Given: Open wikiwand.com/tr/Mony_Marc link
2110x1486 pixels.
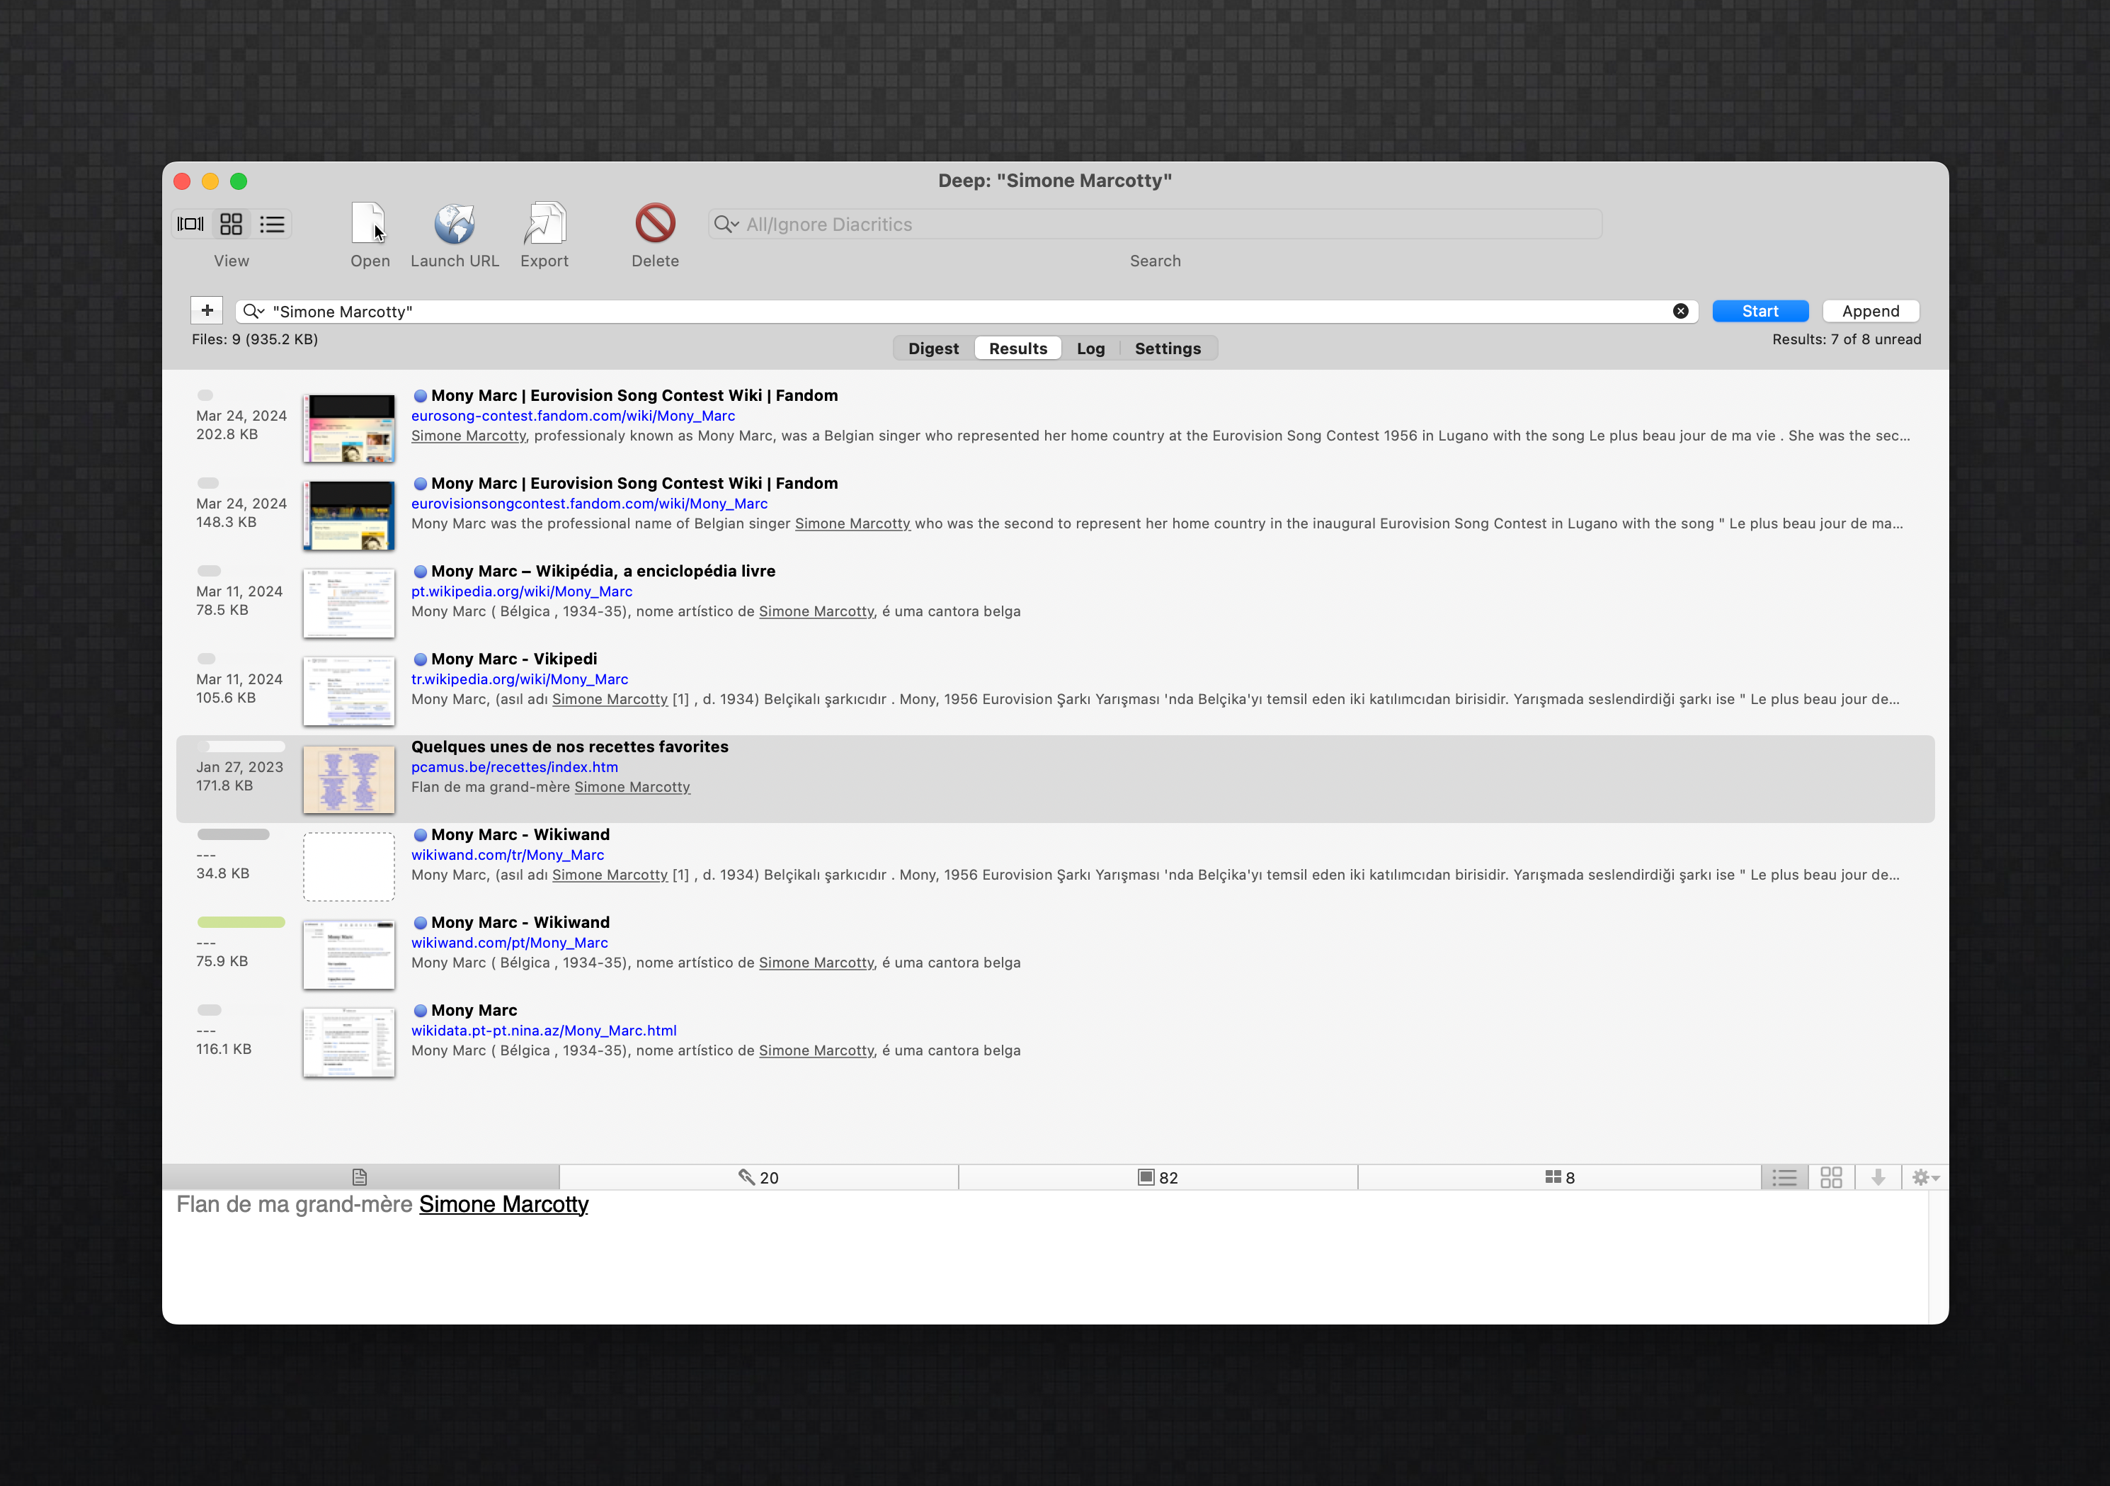Looking at the screenshot, I should coord(507,855).
